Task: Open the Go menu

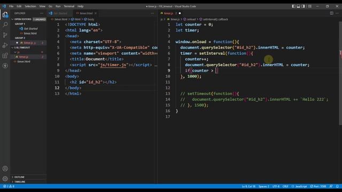Action: pos(50,6)
